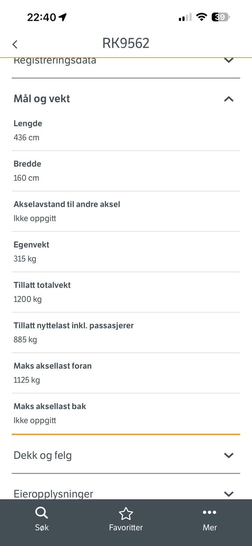Collapse the Mål og vekt section
Viewport: 252px width, 546px height.
point(228,99)
